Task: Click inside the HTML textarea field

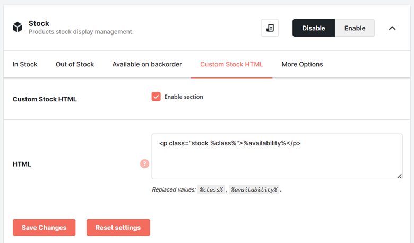Action: tap(277, 157)
